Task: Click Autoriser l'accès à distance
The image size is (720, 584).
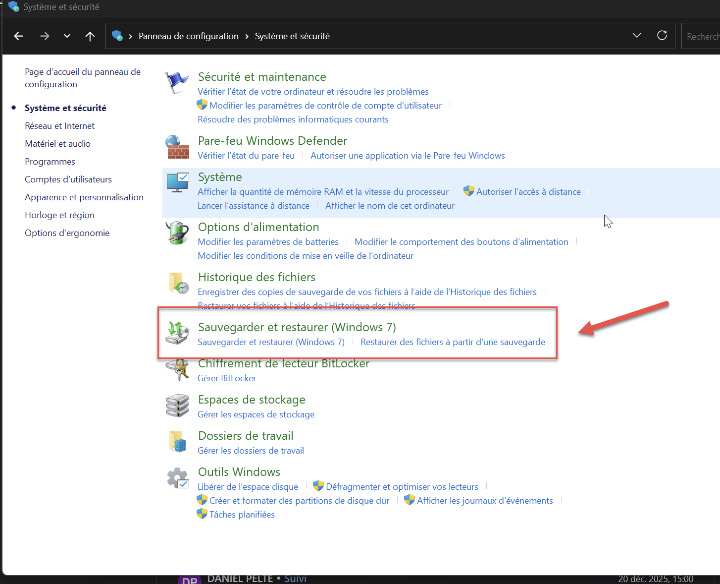Action: click(528, 192)
